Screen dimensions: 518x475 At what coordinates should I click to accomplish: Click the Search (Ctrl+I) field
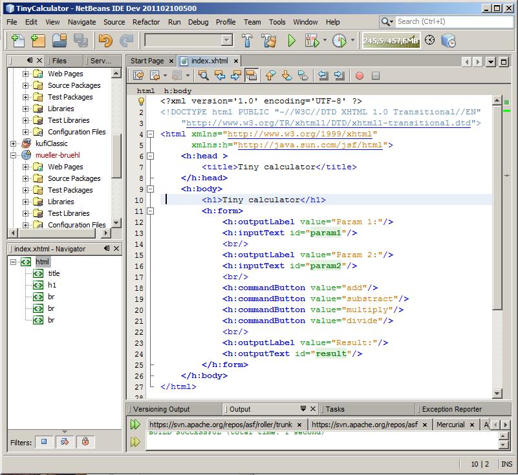pyautogui.click(x=446, y=21)
